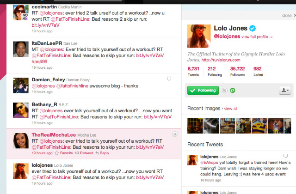Open TheRealMochaLee username link

tap(54, 135)
